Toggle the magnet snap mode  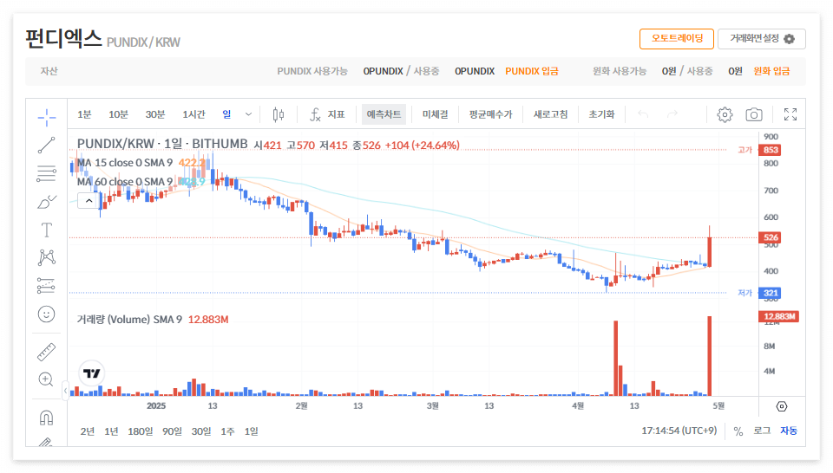tap(47, 418)
